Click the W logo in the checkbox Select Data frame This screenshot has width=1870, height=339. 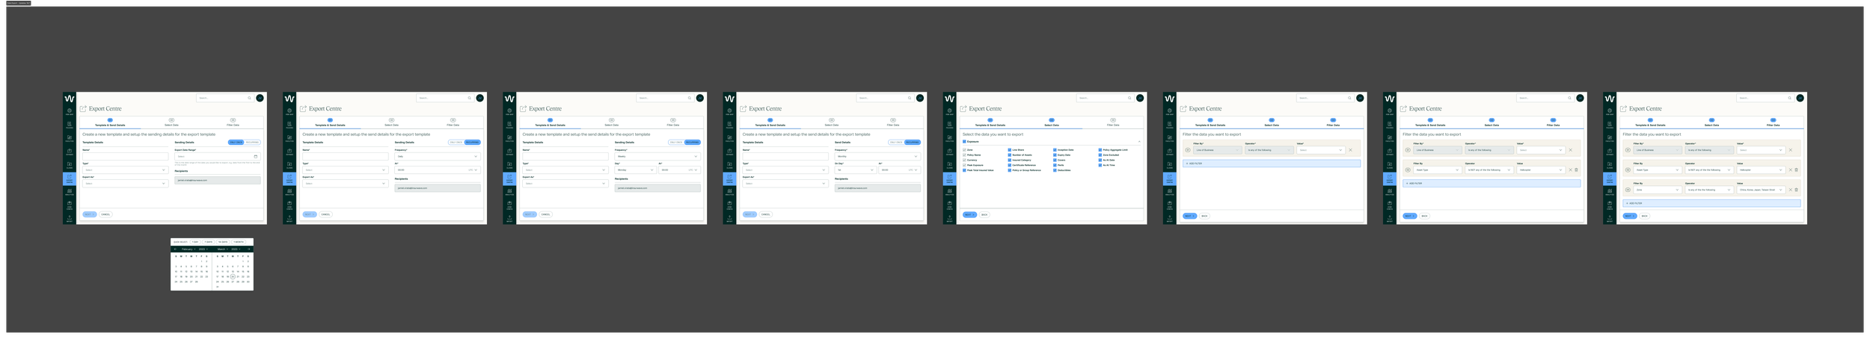coord(950,99)
